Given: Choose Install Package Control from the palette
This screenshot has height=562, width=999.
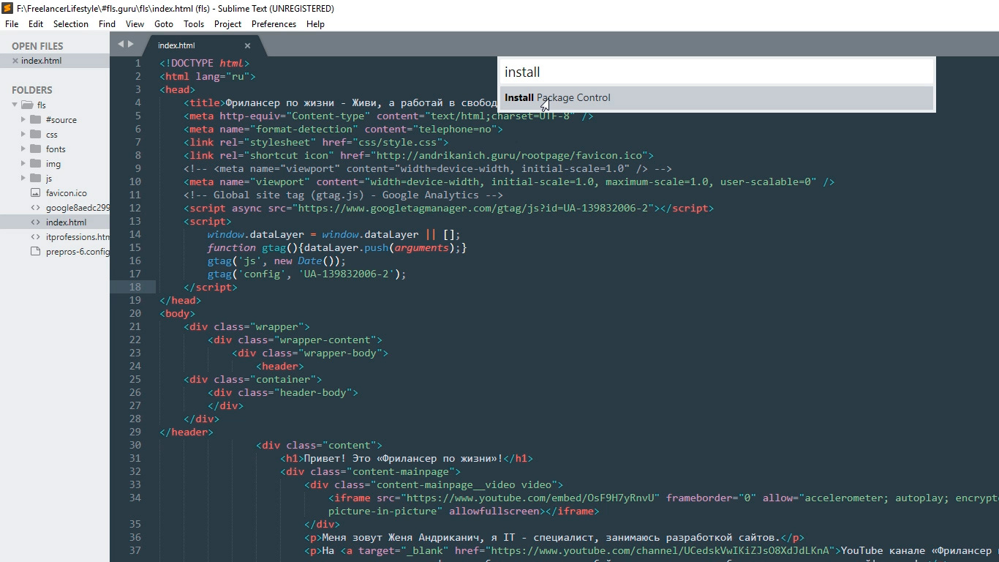Looking at the screenshot, I should point(716,98).
